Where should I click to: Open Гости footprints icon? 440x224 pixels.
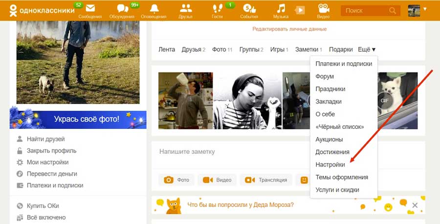(x=218, y=8)
